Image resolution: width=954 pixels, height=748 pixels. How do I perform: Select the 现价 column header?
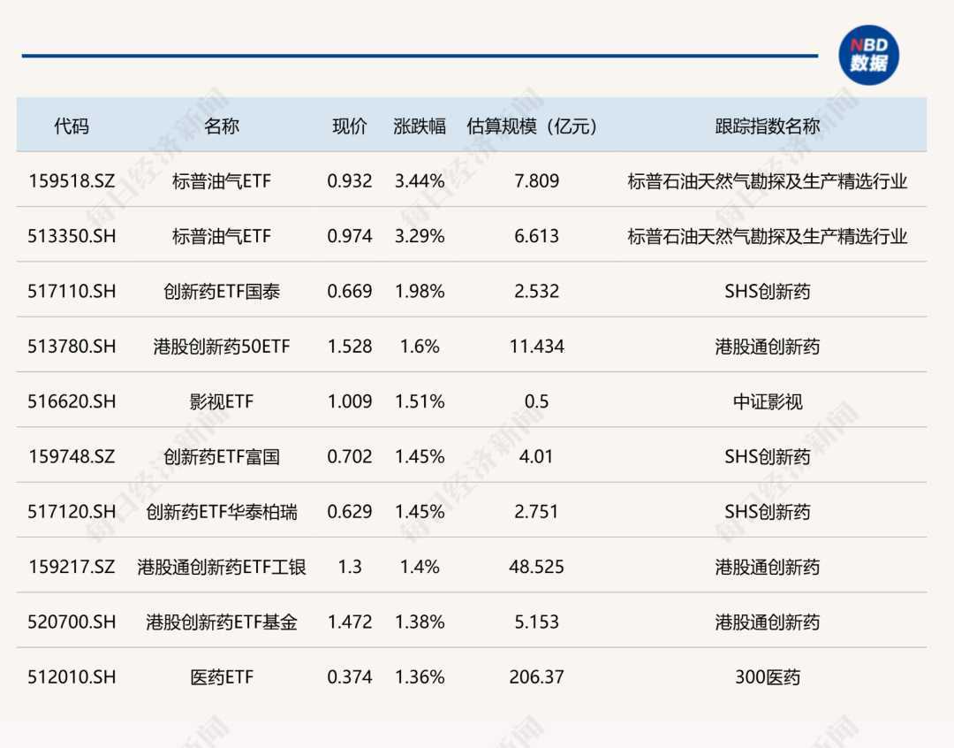tap(349, 126)
